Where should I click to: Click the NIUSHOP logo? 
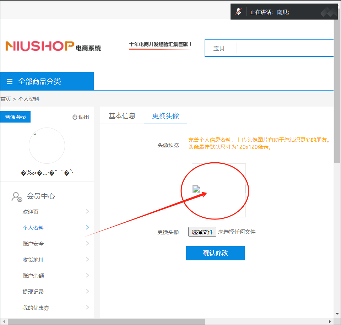[x=53, y=46]
